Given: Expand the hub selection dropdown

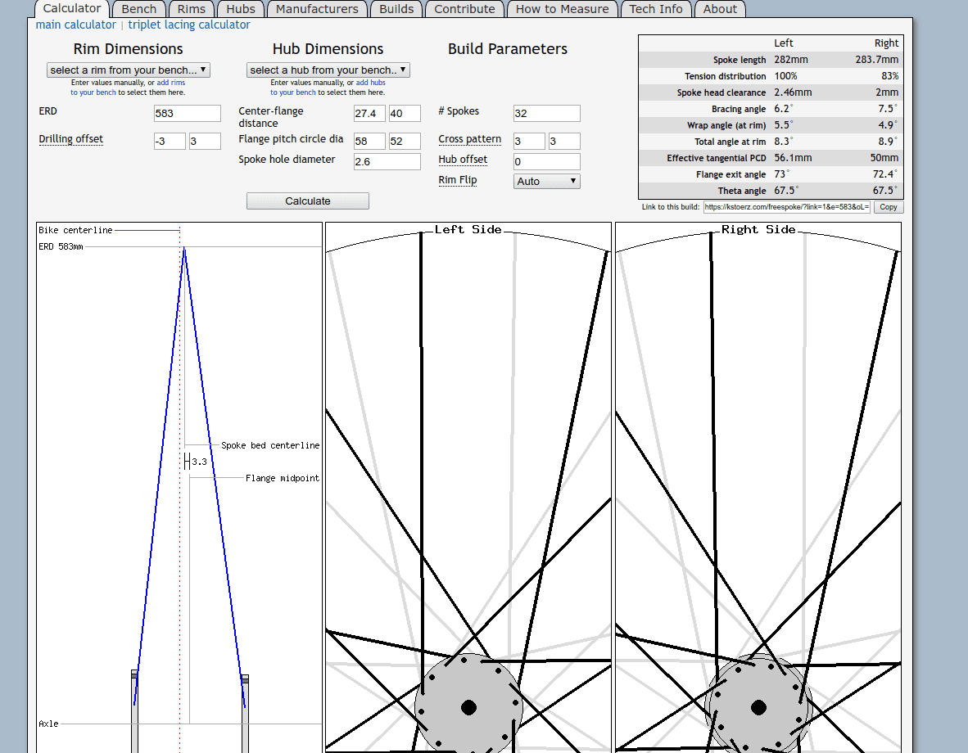Looking at the screenshot, I should pos(328,70).
